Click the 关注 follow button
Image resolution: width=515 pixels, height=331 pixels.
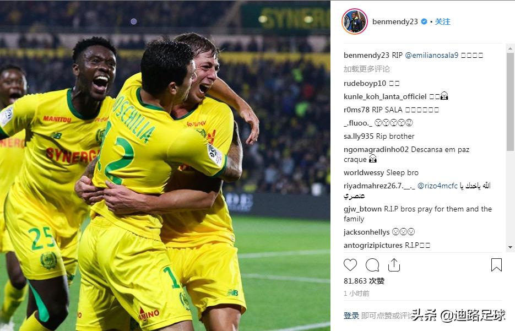click(x=442, y=21)
